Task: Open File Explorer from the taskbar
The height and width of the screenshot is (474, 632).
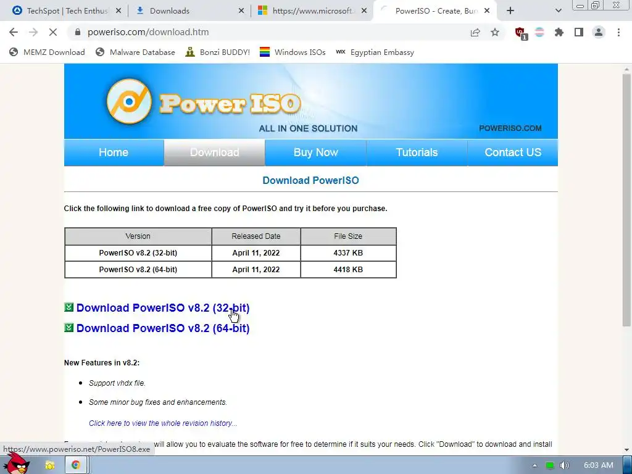Action: tap(49, 465)
